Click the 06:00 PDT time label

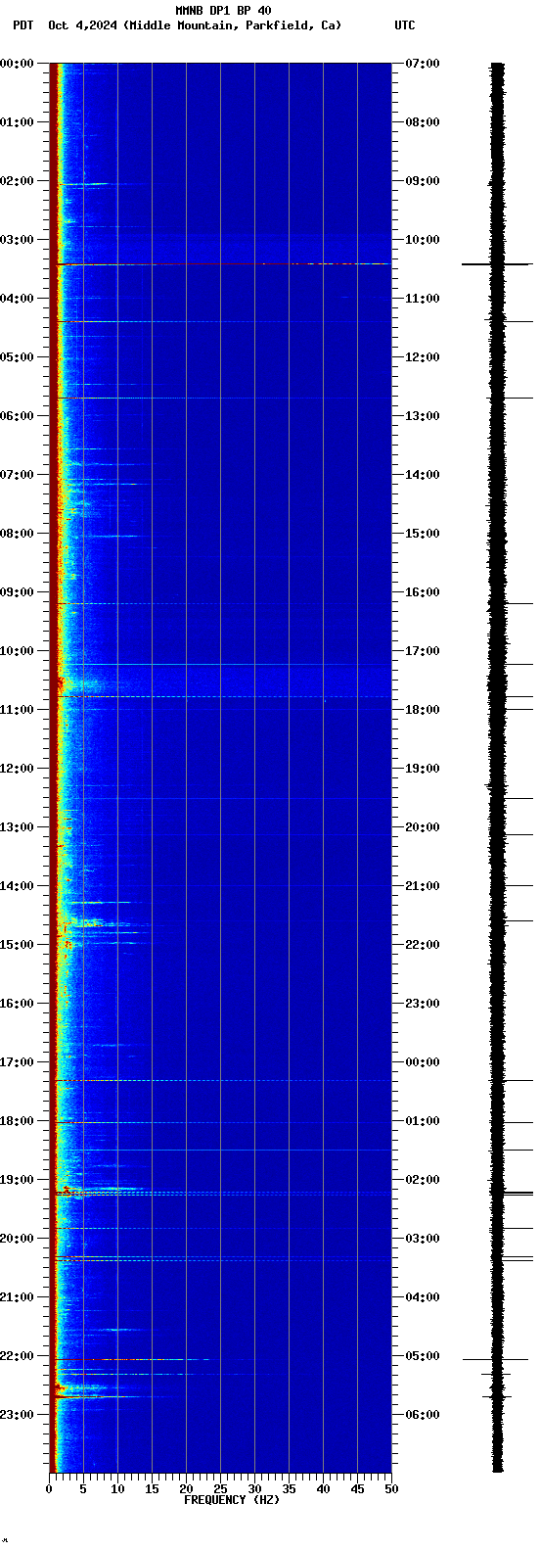point(17,416)
